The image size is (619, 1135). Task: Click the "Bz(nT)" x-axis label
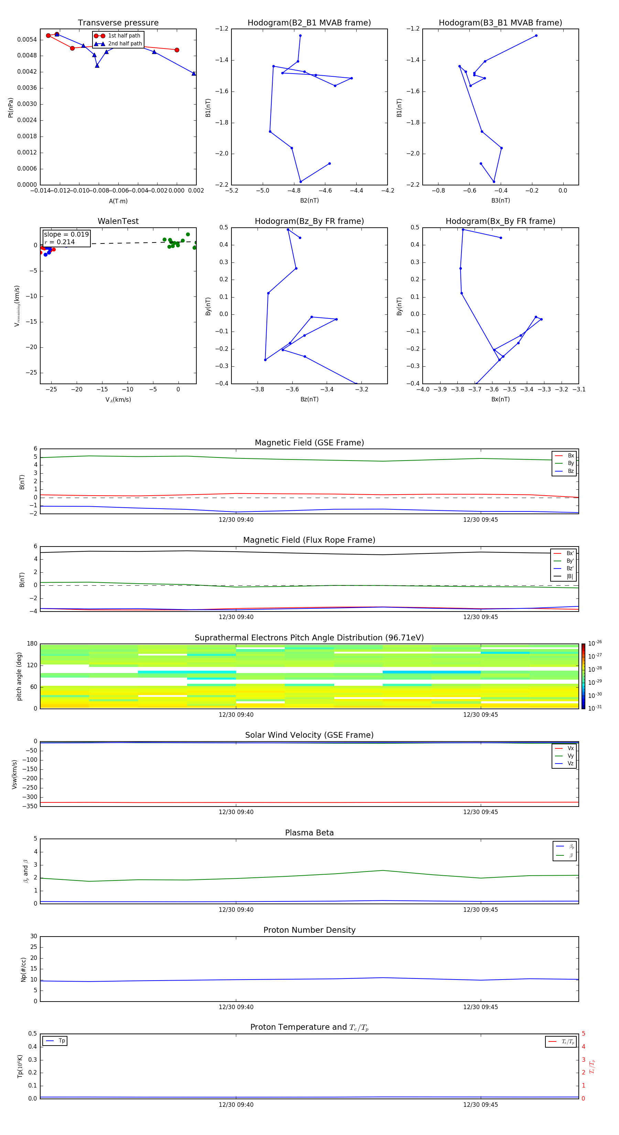coord(309,399)
